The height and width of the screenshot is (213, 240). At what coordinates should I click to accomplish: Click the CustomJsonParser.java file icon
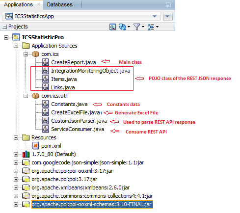pyautogui.click(x=45, y=121)
